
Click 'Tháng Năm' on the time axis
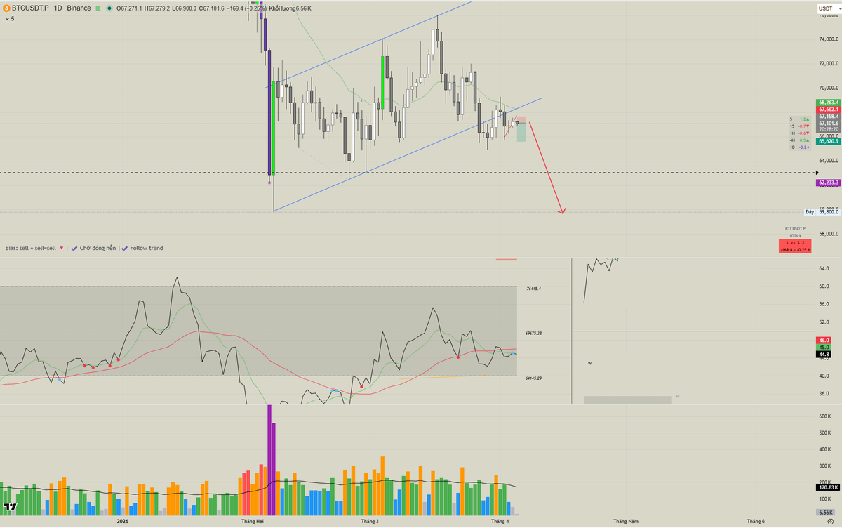click(626, 522)
